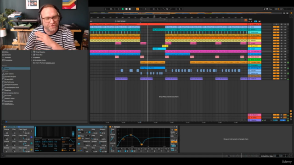Viewport: 294px width, 165px height.
Task: Open the Drums 2023 folder
Action: point(9,79)
